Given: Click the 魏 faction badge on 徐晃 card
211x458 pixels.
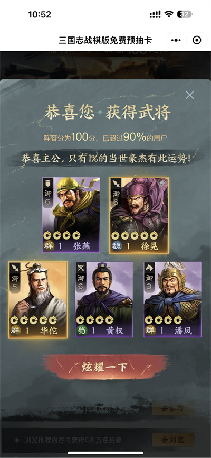Looking at the screenshot, I should point(116,246).
